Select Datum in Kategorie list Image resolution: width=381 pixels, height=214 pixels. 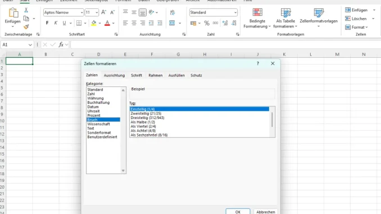click(x=93, y=107)
